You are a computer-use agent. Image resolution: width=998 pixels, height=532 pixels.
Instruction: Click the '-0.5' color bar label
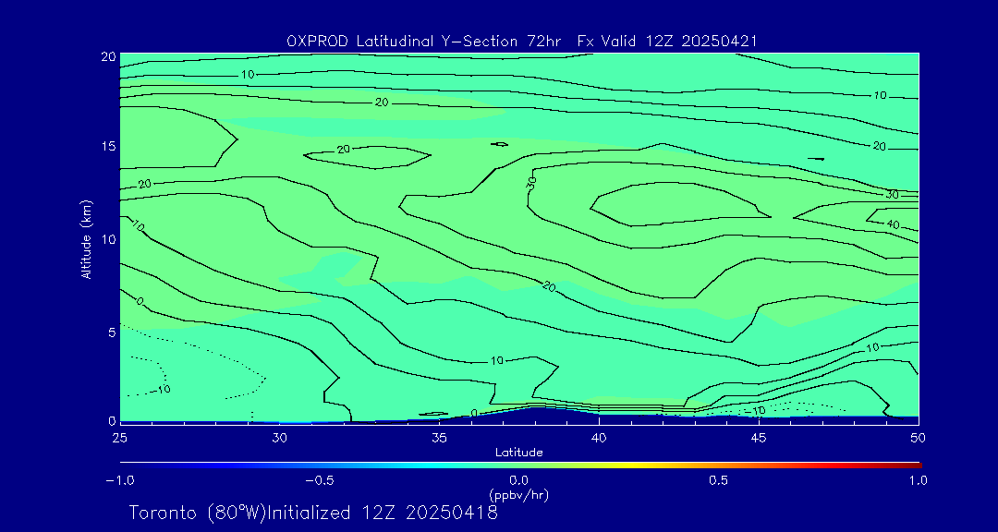320,480
